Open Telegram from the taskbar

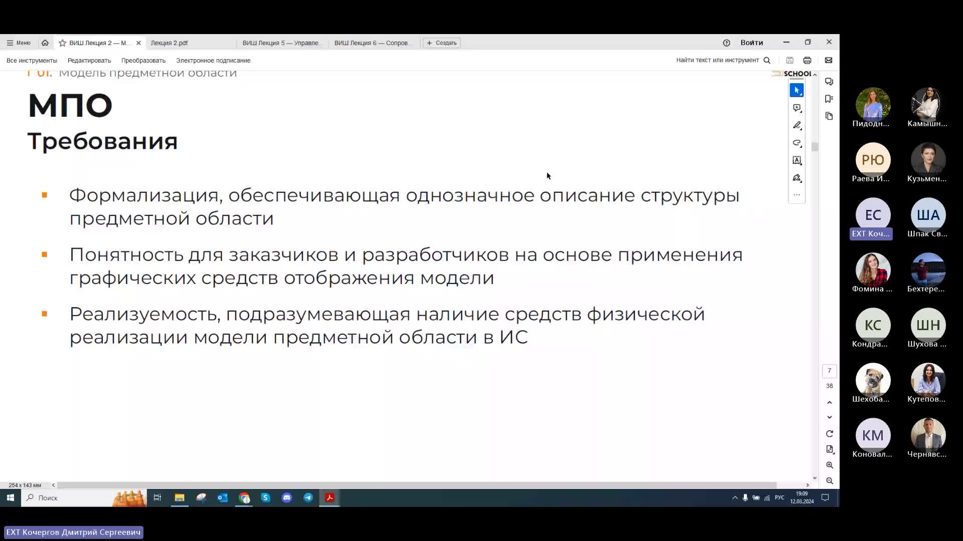308,497
